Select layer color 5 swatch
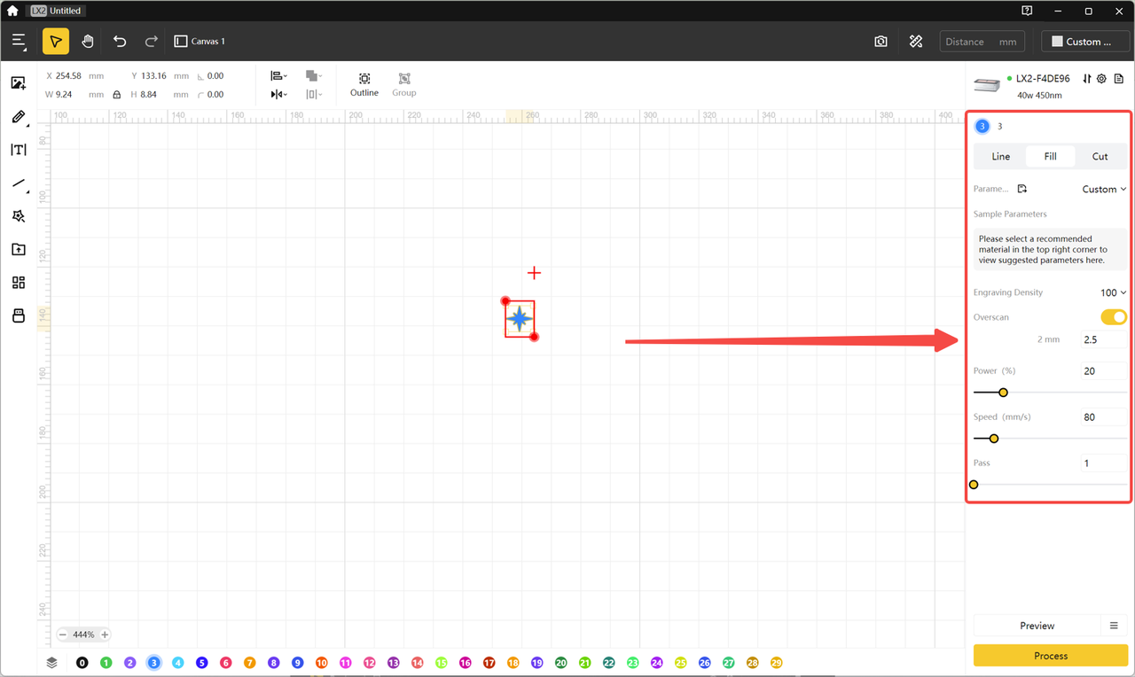Viewport: 1135px width, 677px height. coord(202,663)
